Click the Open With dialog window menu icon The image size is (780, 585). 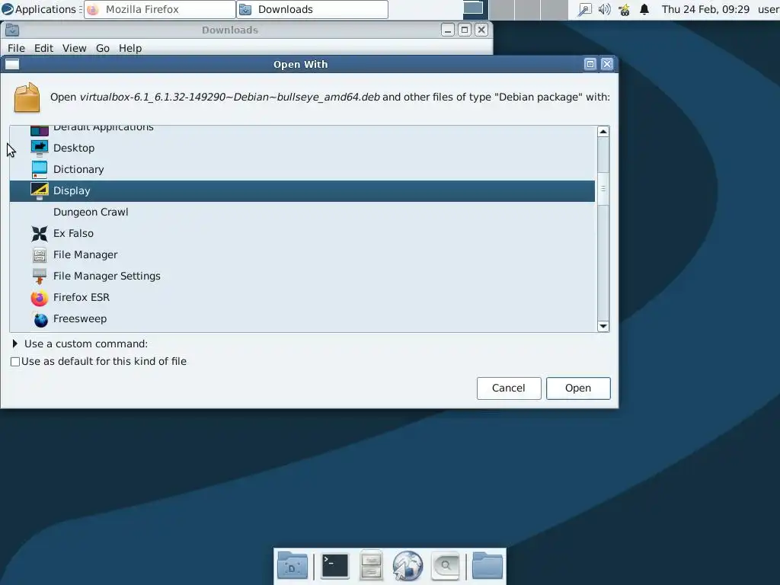(x=12, y=64)
